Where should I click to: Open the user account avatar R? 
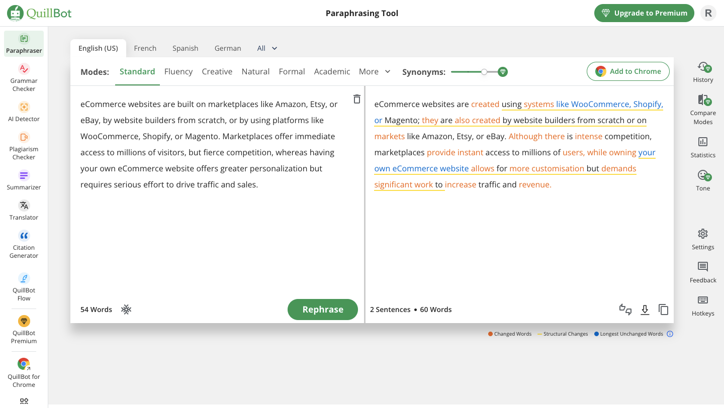click(x=708, y=13)
